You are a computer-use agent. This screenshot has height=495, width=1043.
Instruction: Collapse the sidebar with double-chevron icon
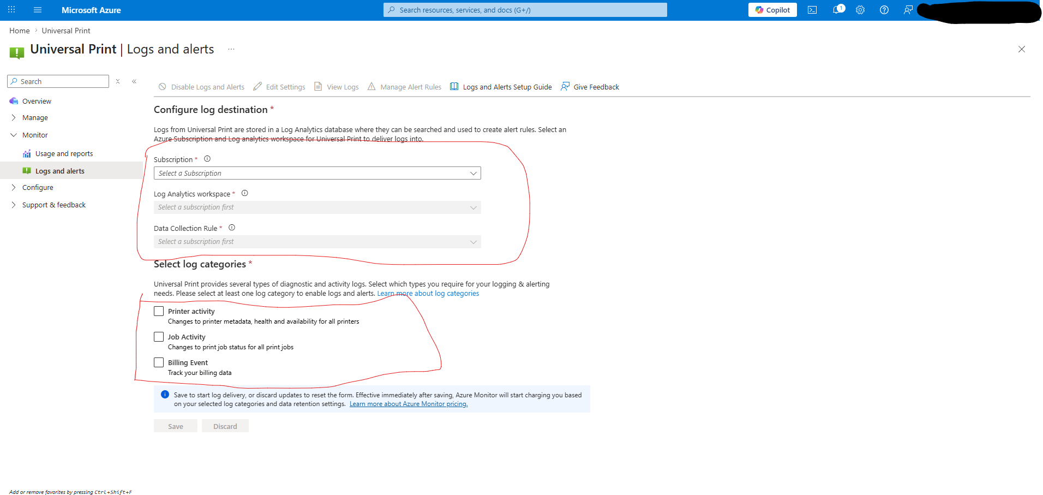coord(134,81)
